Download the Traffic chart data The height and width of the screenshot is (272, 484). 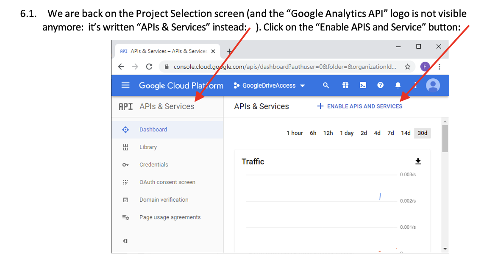point(418,161)
